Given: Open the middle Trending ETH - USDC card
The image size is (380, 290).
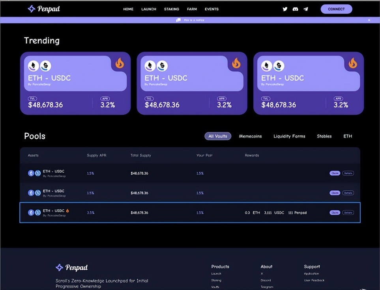Looking at the screenshot, I should (192, 83).
